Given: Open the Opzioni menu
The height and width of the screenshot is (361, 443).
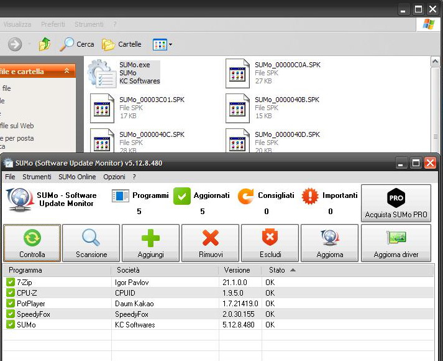Looking at the screenshot, I should coord(114,177).
